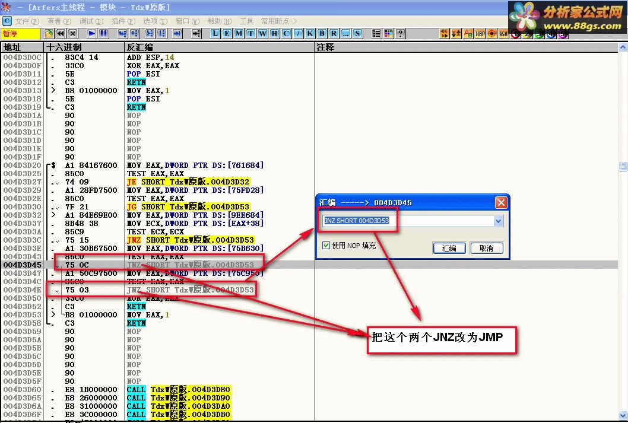Click the Go To Address arrow icon
Screen dimensions: 628x423
[196, 34]
